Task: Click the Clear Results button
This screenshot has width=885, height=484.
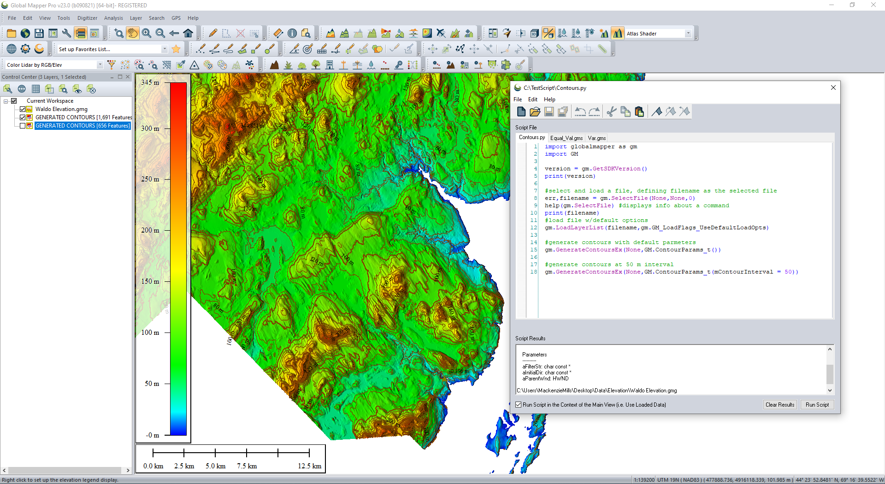Action: coord(780,405)
